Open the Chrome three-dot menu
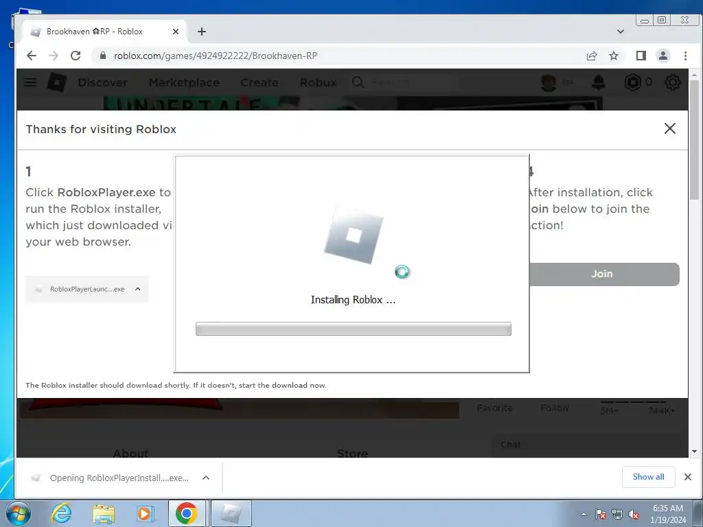Screen dimensions: 703x527 pyautogui.click(x=685, y=56)
